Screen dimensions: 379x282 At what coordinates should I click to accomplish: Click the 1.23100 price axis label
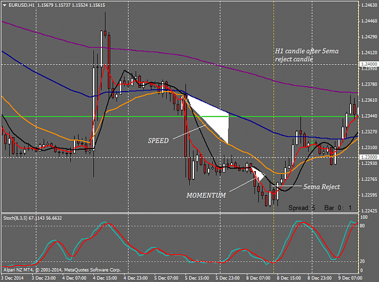(x=369, y=147)
